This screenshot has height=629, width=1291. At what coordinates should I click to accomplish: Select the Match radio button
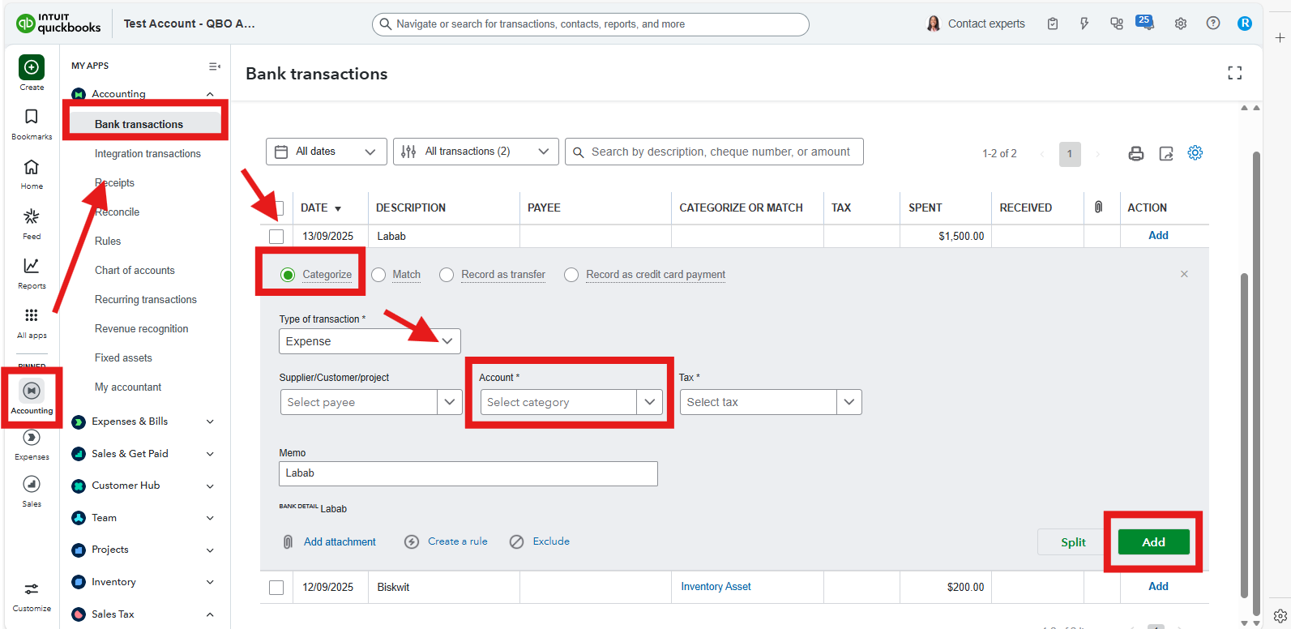[378, 275]
